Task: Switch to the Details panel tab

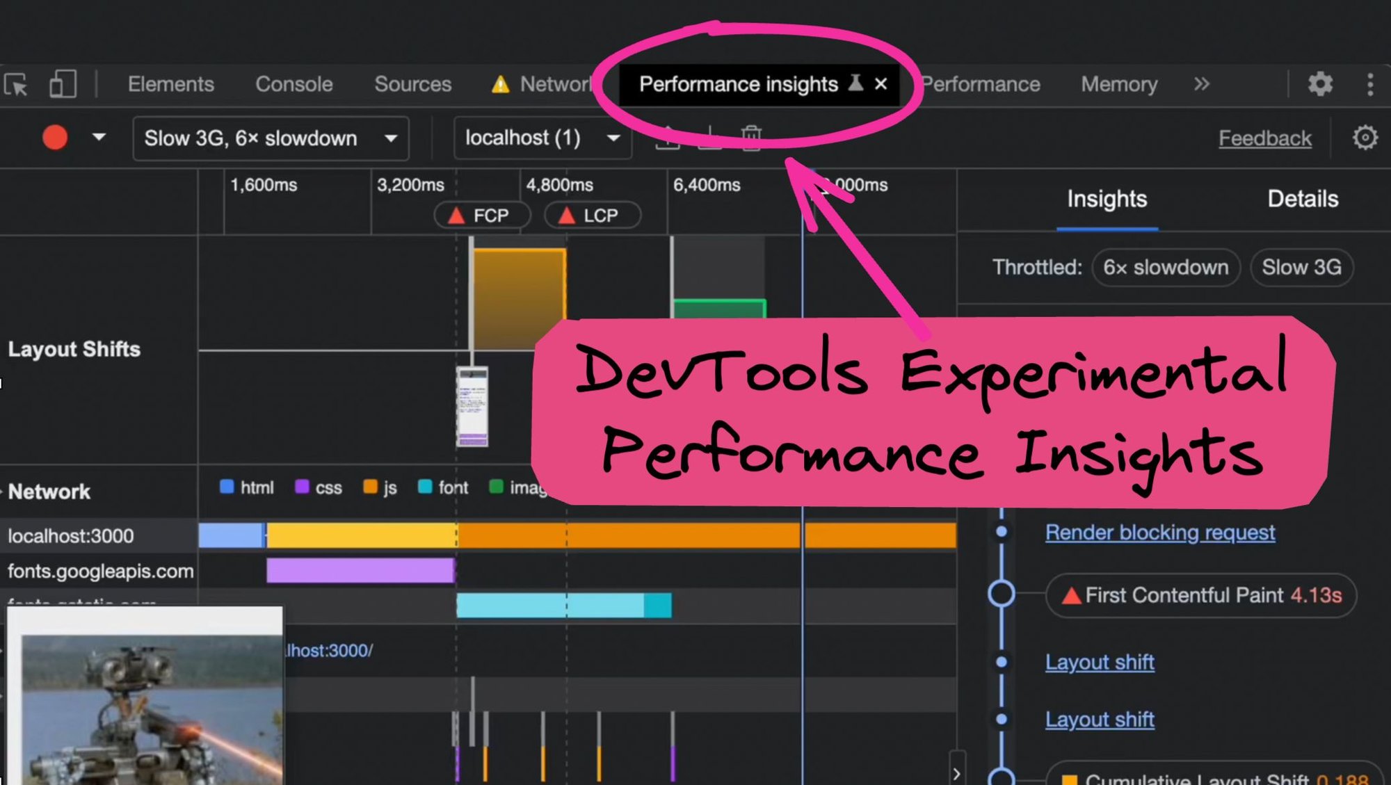Action: pyautogui.click(x=1301, y=197)
